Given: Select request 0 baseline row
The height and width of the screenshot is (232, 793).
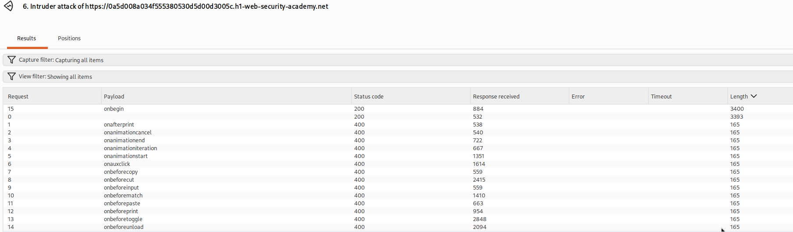Looking at the screenshot, I should click(x=398, y=116).
